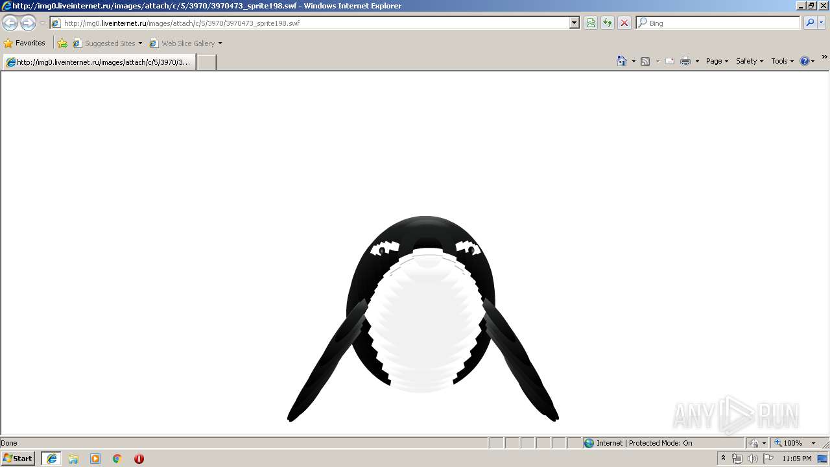Launch Windows Media Player from taskbar
830x467 pixels.
(95, 459)
